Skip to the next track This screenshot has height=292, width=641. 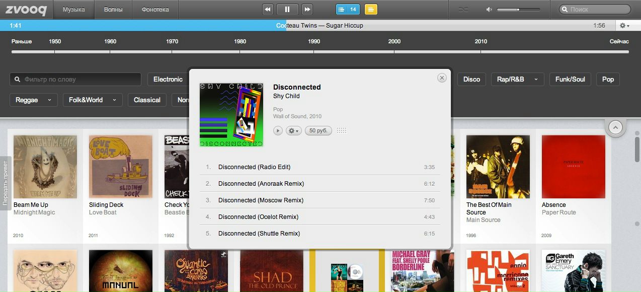307,9
